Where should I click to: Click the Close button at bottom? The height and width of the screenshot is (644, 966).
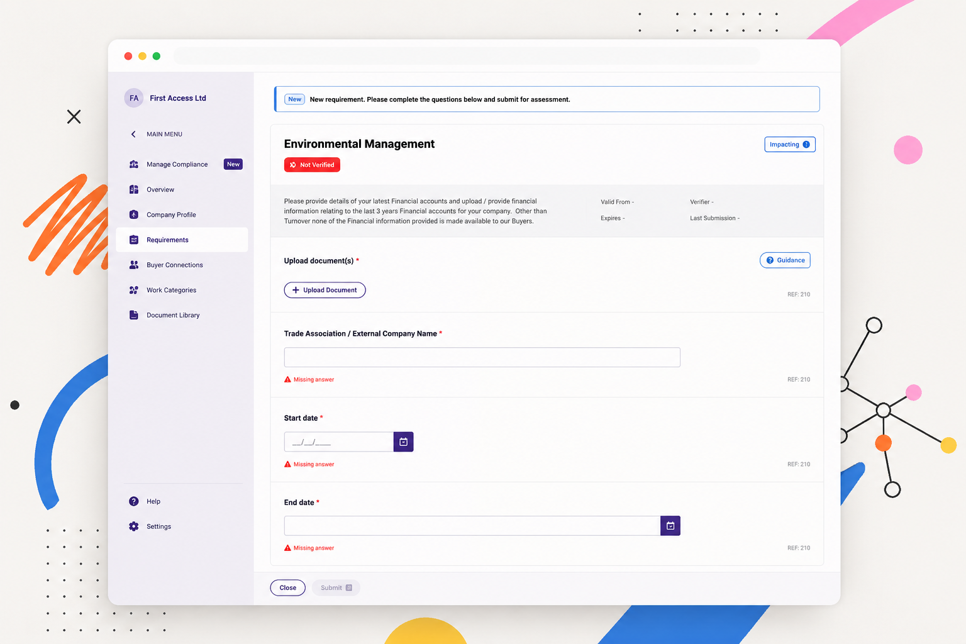(288, 588)
